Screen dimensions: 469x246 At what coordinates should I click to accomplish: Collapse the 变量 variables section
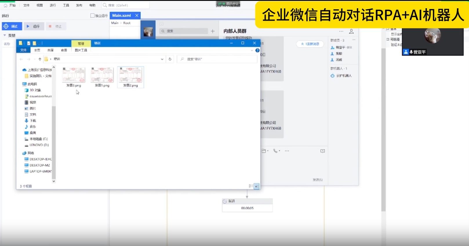point(5,35)
